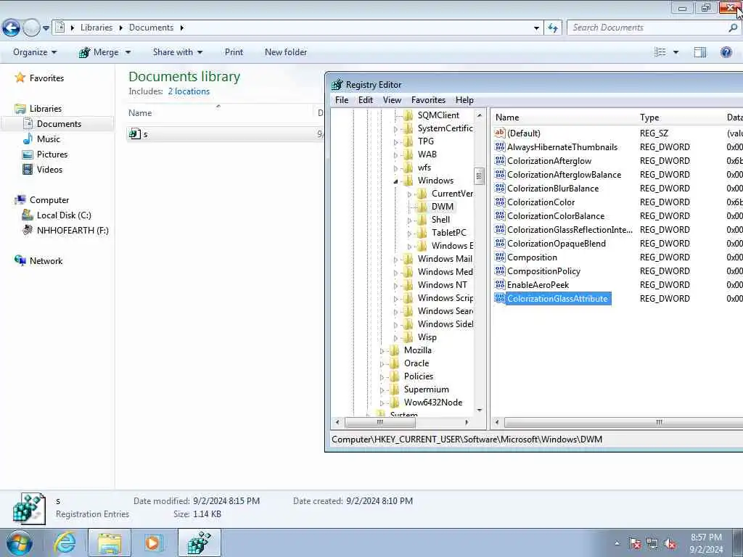The width and height of the screenshot is (743, 557).
Task: Click the (Default) string value icon
Action: point(499,133)
